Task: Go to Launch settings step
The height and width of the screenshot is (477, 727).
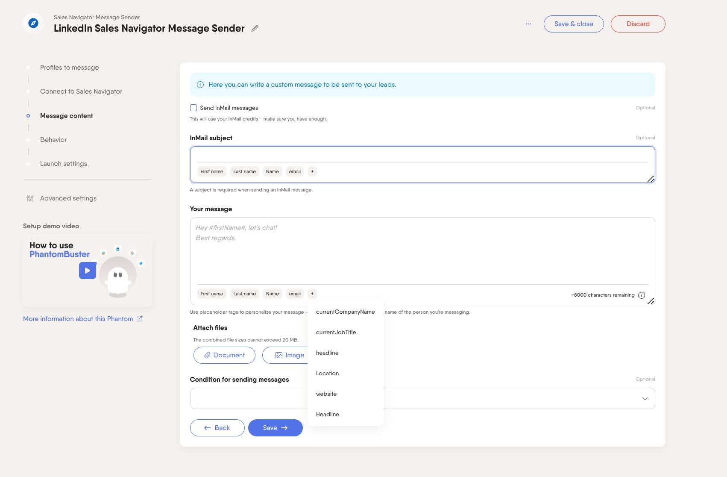Action: click(x=64, y=164)
